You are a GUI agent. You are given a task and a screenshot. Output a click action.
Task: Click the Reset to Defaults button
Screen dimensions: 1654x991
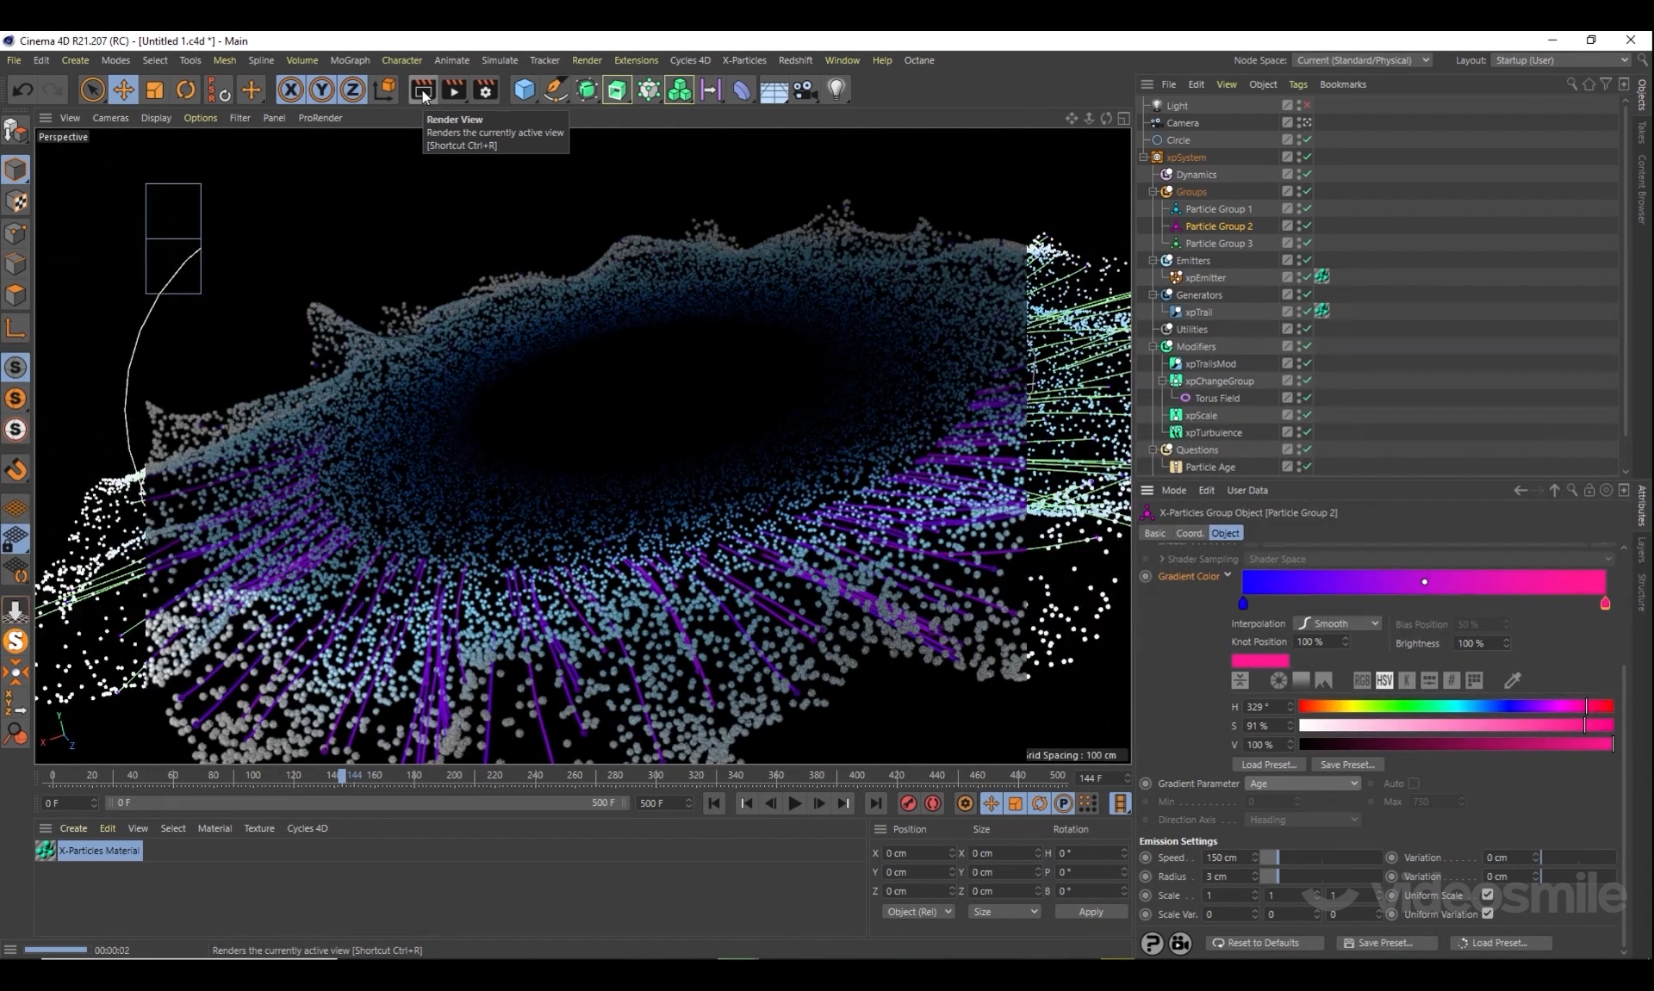(x=1263, y=943)
